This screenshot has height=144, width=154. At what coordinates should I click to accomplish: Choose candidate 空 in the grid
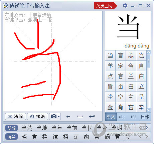point(121,97)
